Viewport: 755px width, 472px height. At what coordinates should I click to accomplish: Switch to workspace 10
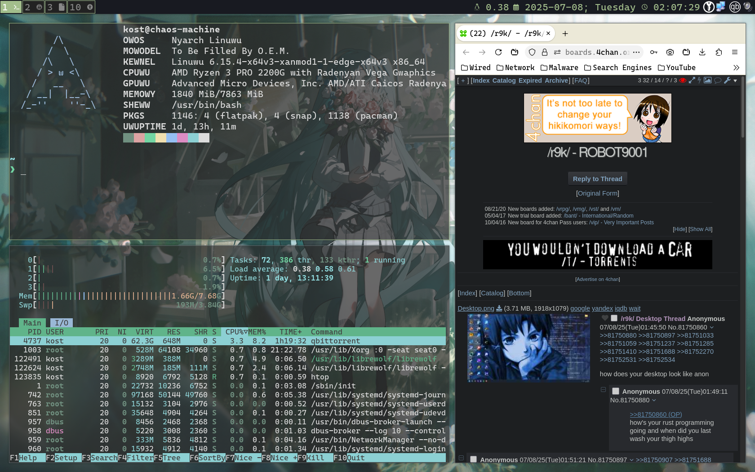tap(81, 7)
